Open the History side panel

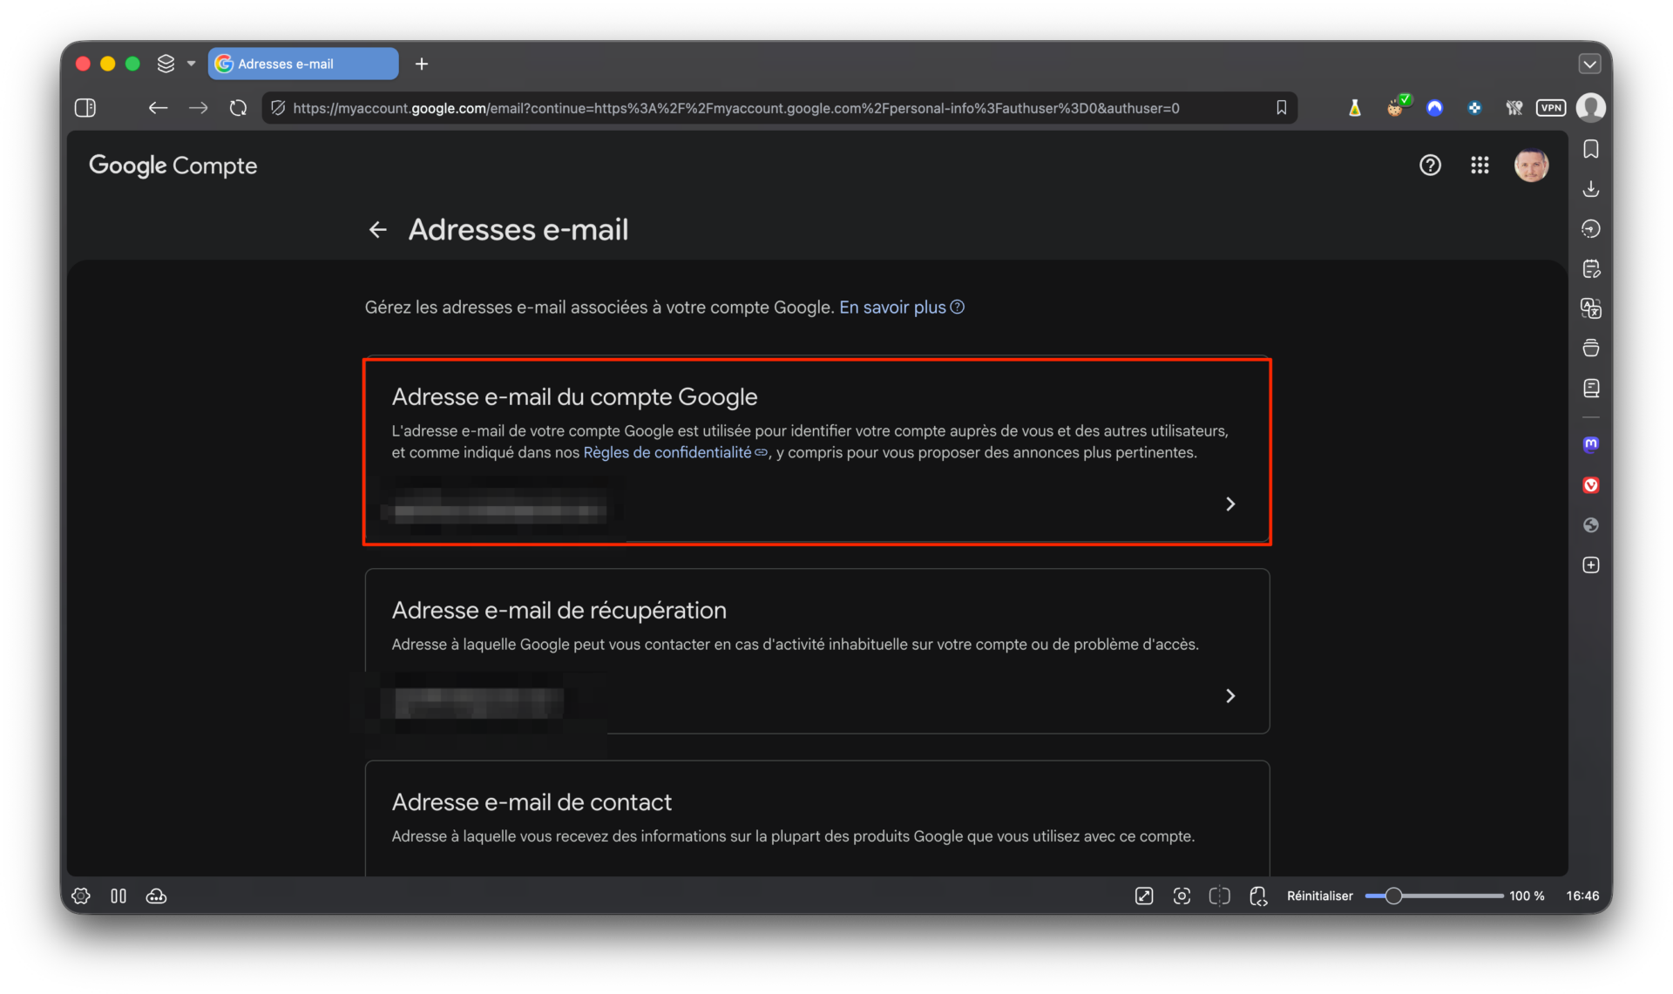(1591, 229)
